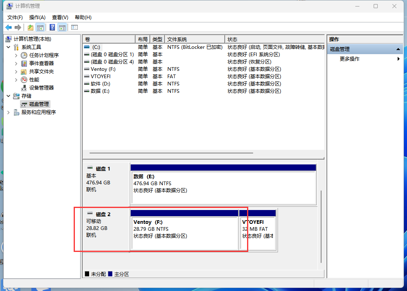The width and height of the screenshot is (407, 291).
Task: Toggle the show/hide action pane button
Action: click(62, 27)
